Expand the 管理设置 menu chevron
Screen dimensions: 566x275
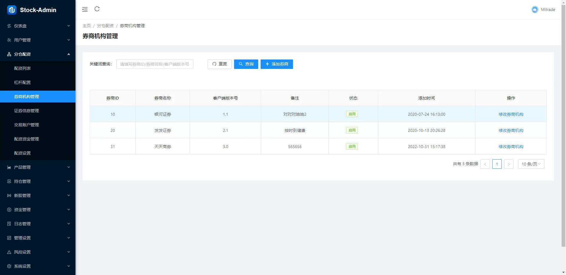coord(69,238)
